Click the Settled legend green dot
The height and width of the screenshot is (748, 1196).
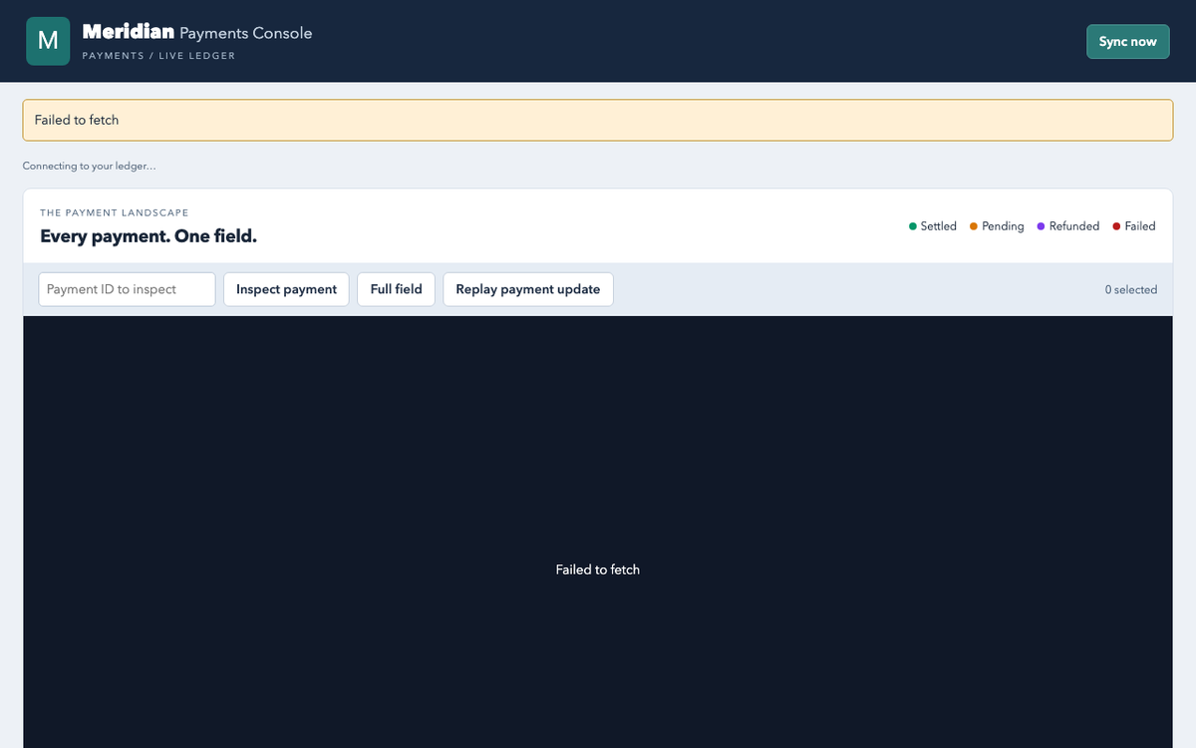[913, 226]
